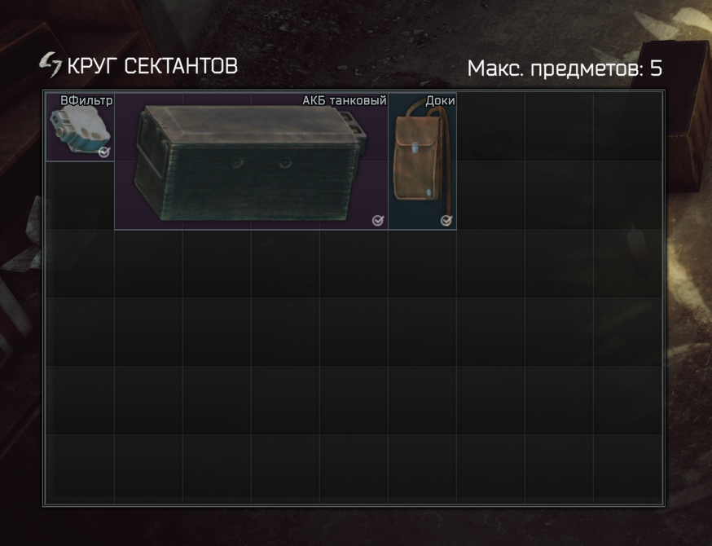This screenshot has height=546, width=712.
Task: Select the bottom-left corner empty grid slot
Action: click(x=80, y=469)
